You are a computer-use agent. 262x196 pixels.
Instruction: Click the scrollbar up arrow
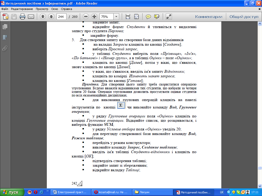(x=260, y=24)
